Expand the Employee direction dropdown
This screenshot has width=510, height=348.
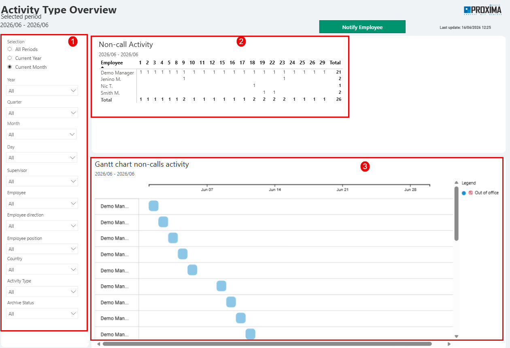42,226
